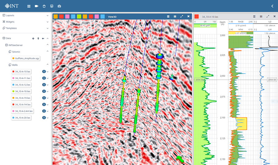278x165 pixels.
Task: Click the NPHI curve header
Action: pyautogui.click(x=241, y=29)
